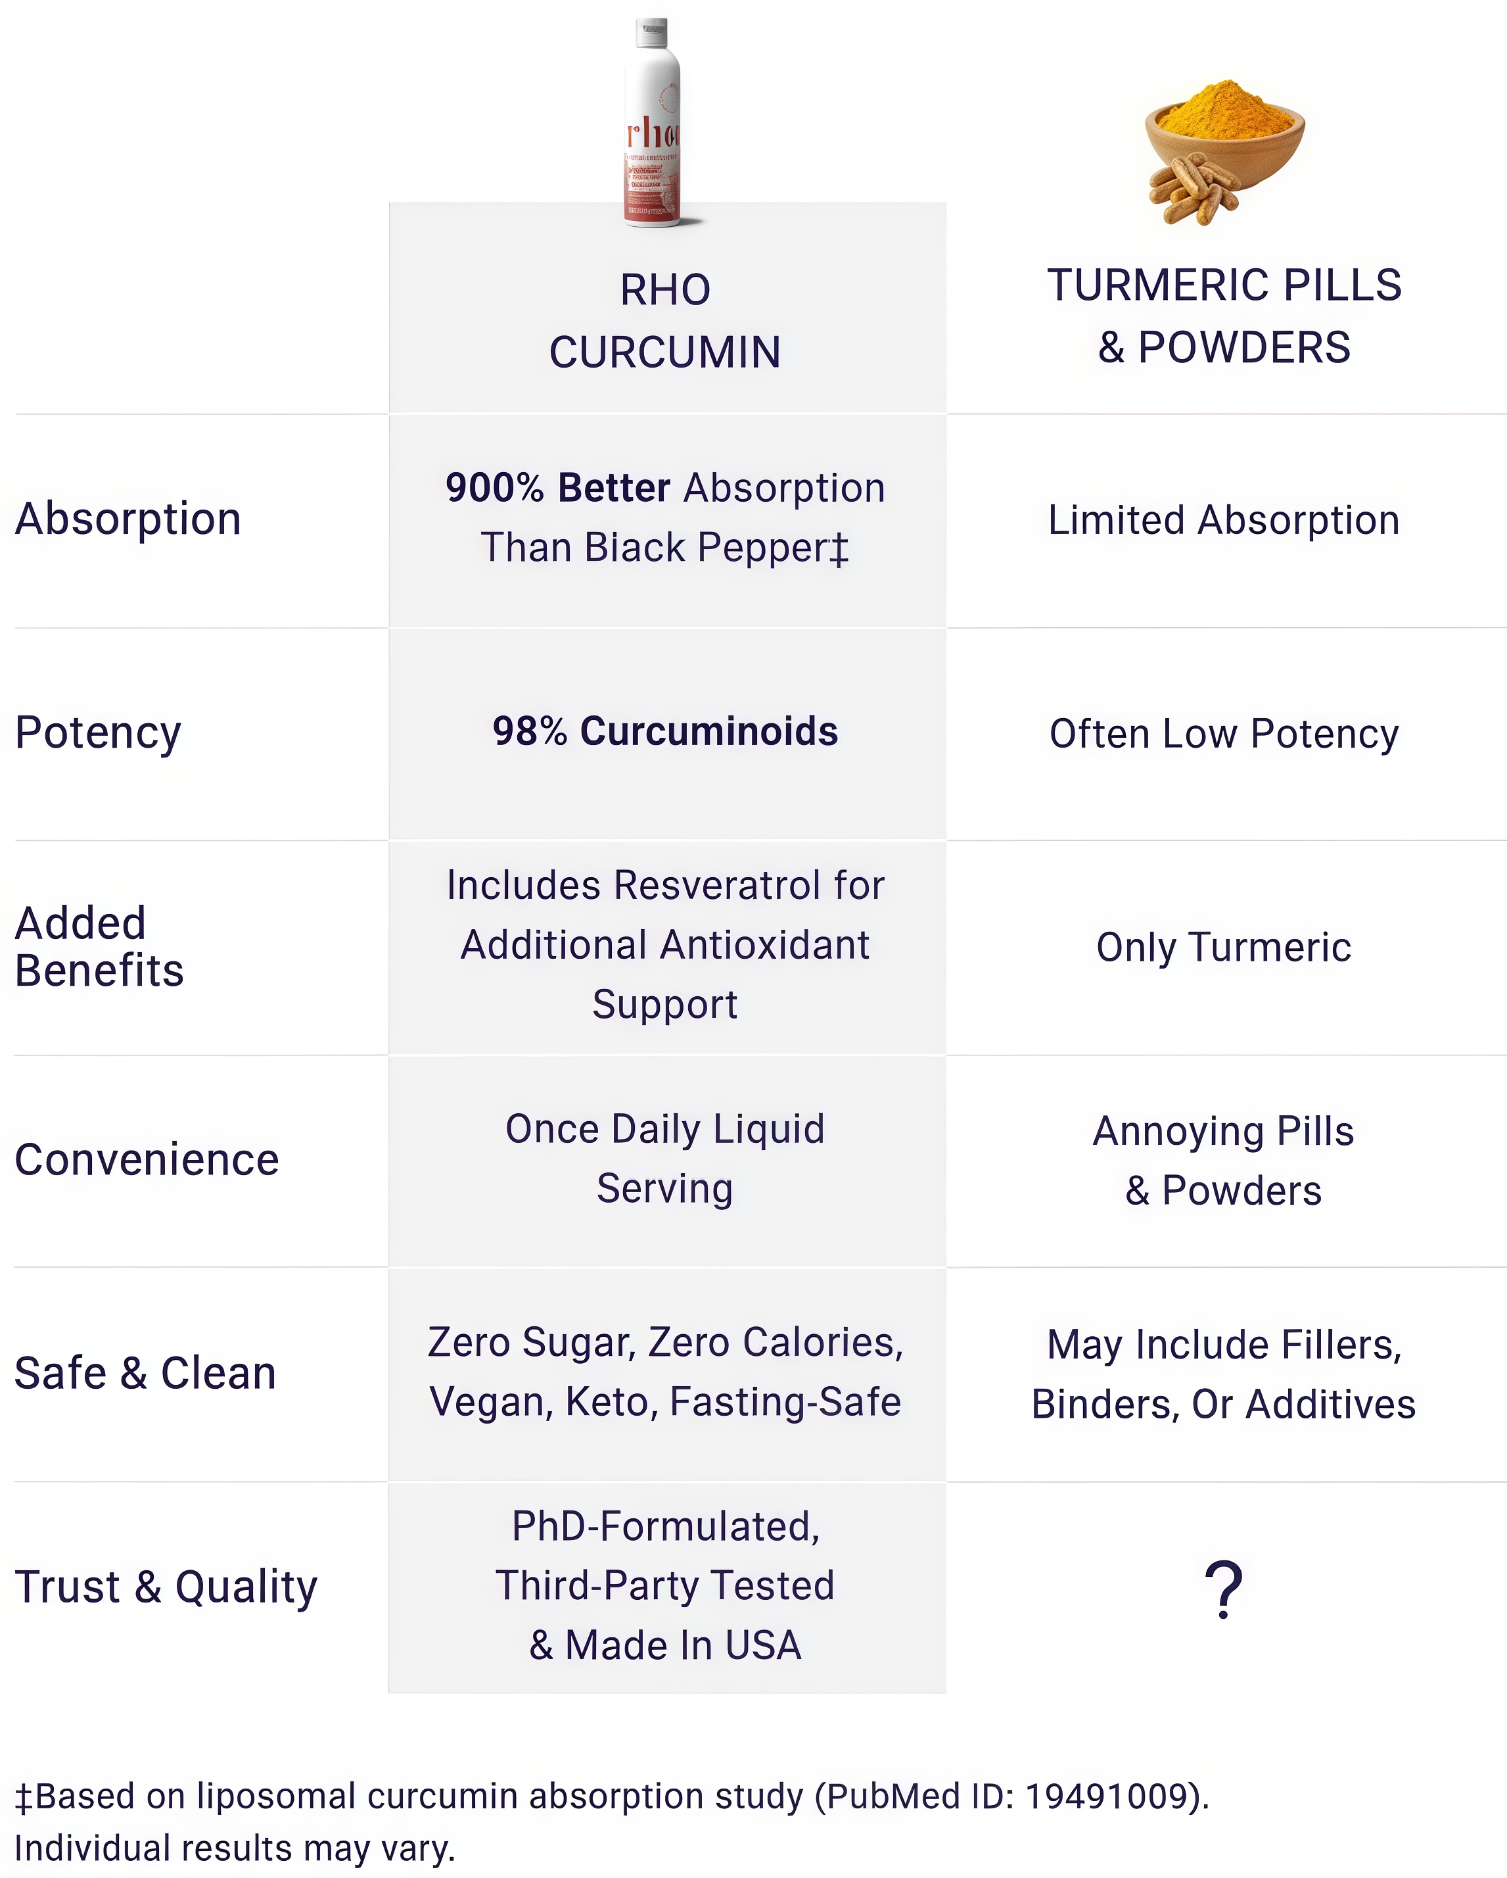Click the question mark in Trust & Quality row

pyautogui.click(x=1223, y=1589)
